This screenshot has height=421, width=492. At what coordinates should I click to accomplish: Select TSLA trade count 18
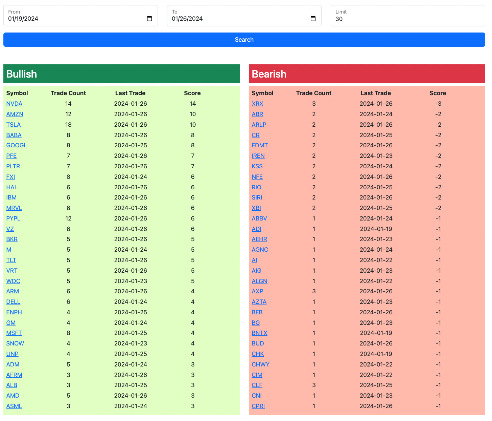click(68, 125)
